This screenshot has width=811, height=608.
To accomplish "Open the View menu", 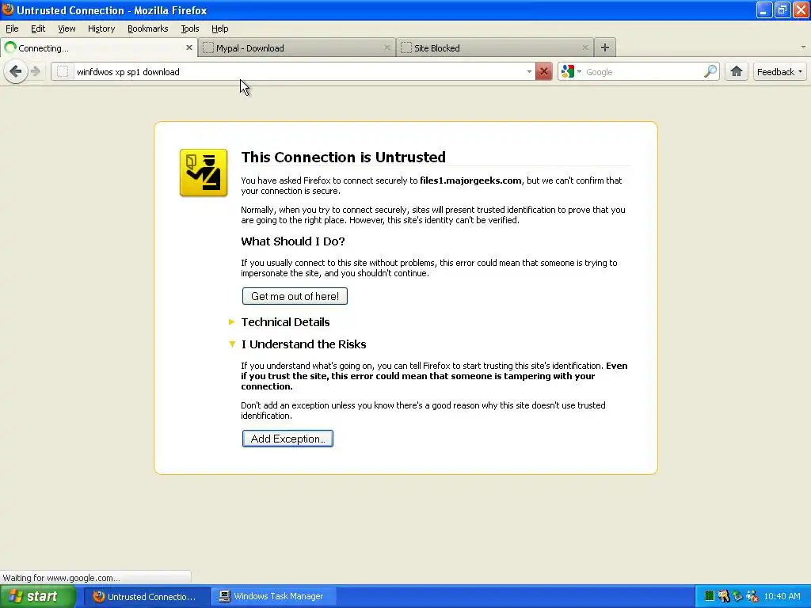I will (x=67, y=28).
